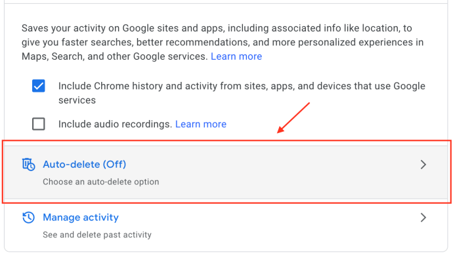This screenshot has height=257, width=453.
Task: Click the Include Chrome history label text
Action: (x=242, y=93)
